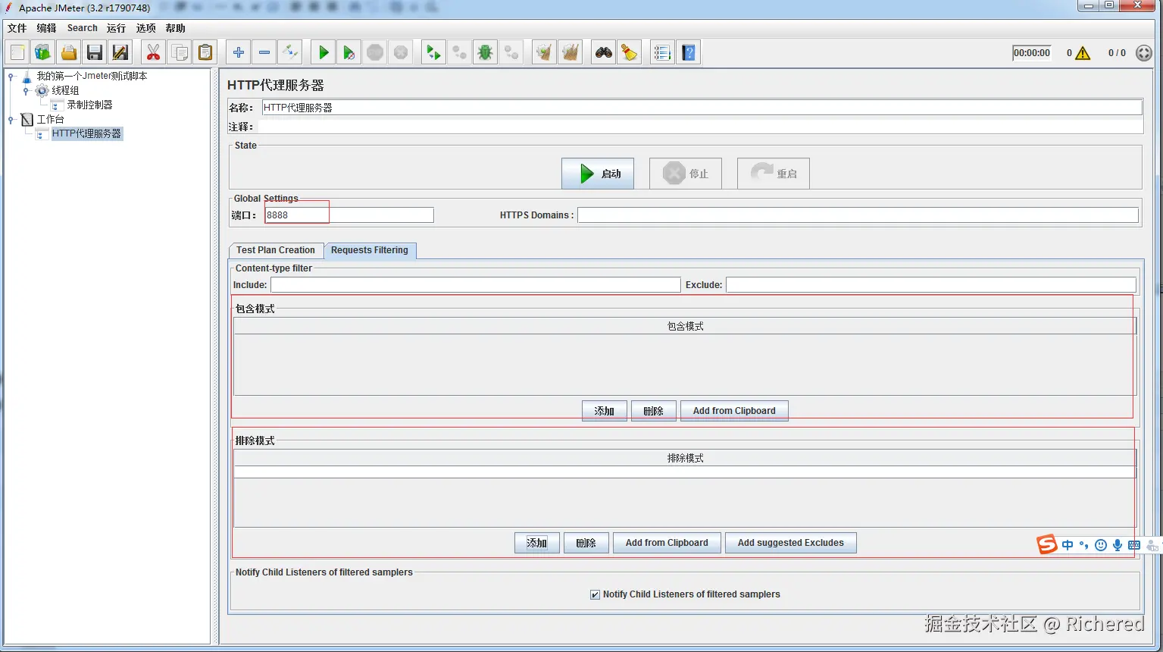Click the Open file folder icon
1163x652 pixels.
click(x=69, y=52)
